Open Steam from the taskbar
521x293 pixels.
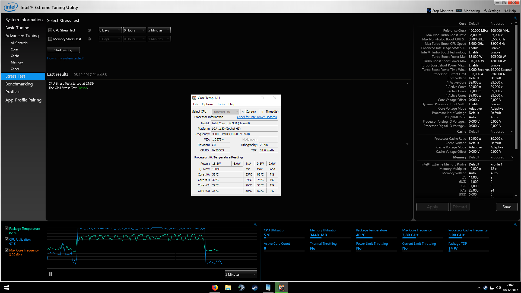(255, 288)
